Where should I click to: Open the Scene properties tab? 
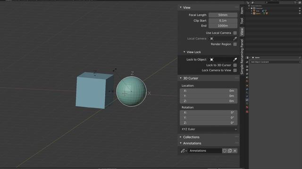coord(247,77)
